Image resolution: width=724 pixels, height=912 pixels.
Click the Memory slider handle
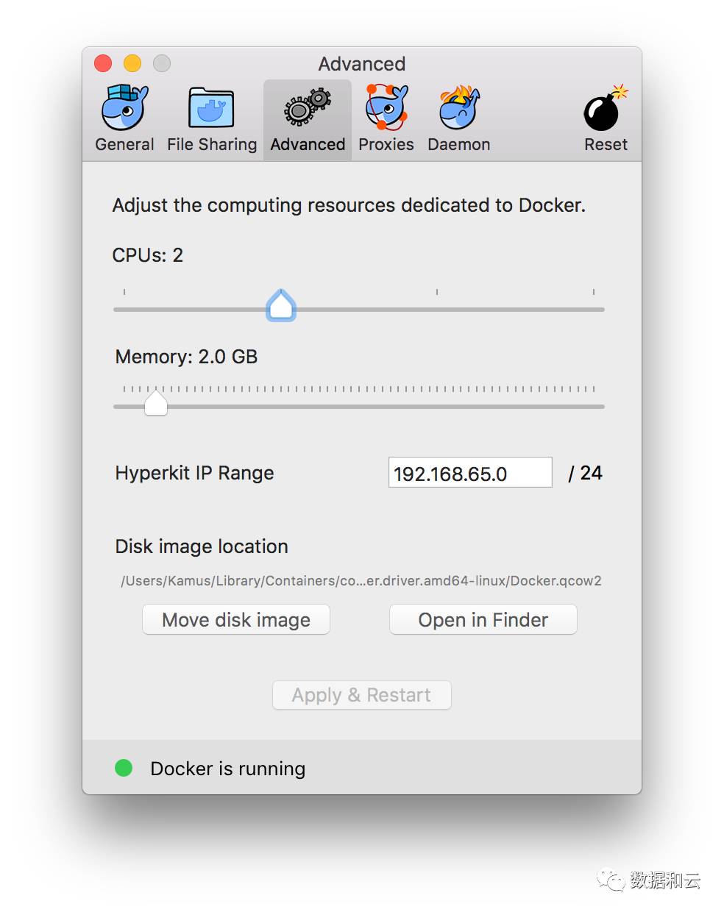[156, 402]
